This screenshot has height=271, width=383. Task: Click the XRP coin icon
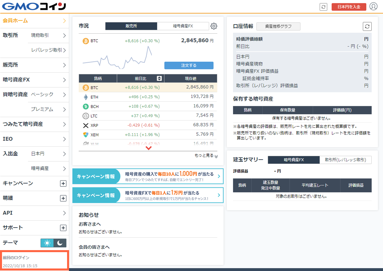point(86,125)
